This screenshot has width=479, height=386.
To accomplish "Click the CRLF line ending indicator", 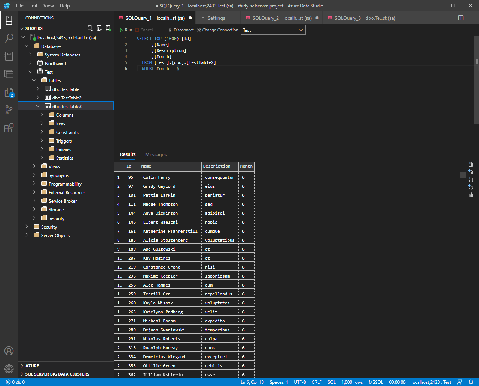I will coord(317,382).
